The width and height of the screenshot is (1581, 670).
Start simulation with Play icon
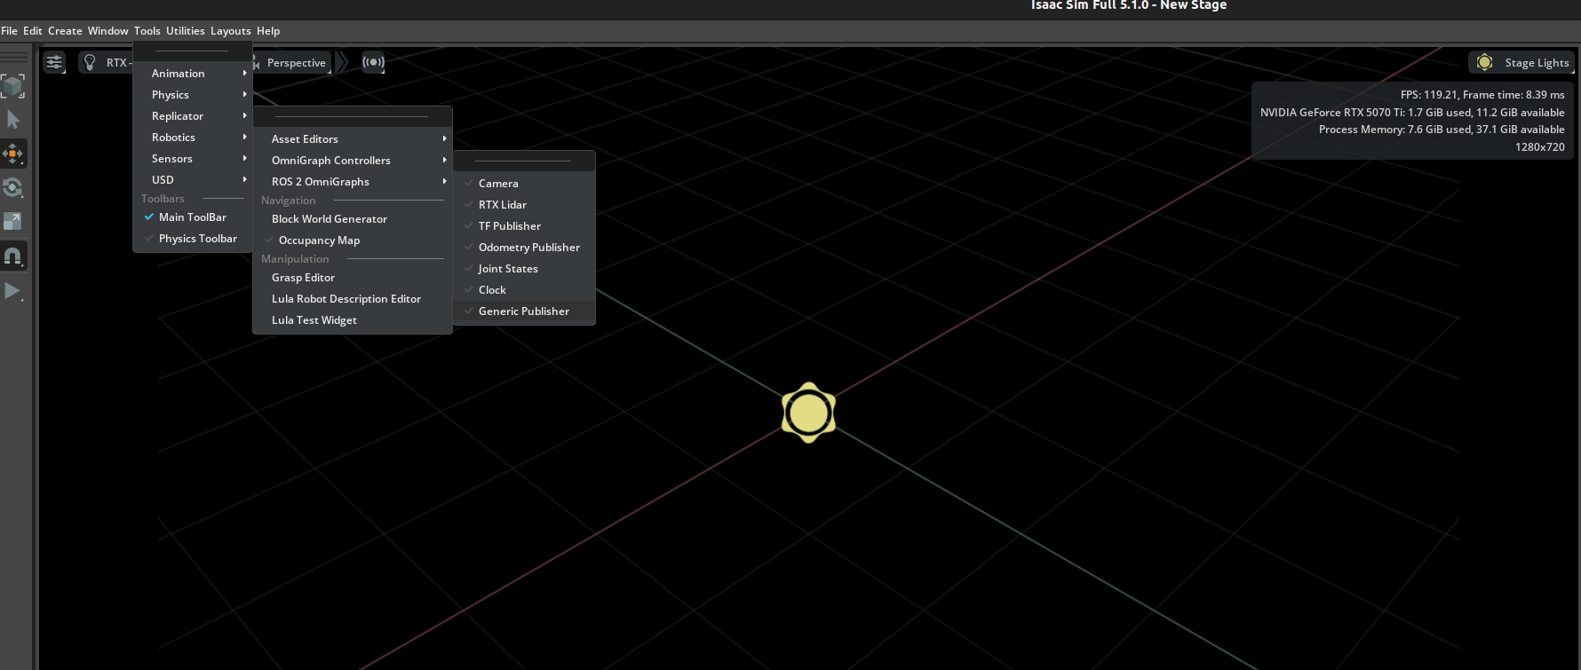click(12, 290)
